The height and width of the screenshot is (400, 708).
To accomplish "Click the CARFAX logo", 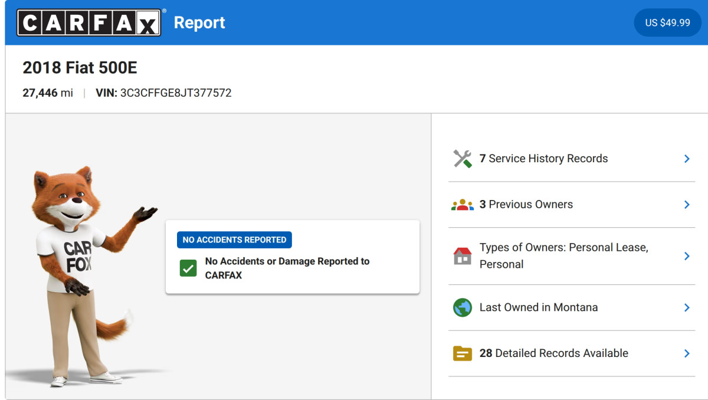I will point(89,22).
